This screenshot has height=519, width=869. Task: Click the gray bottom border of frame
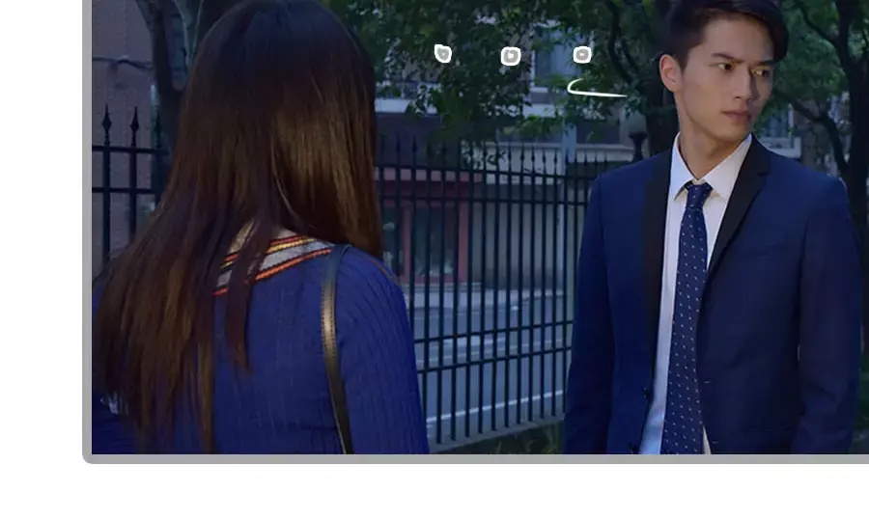(x=483, y=458)
